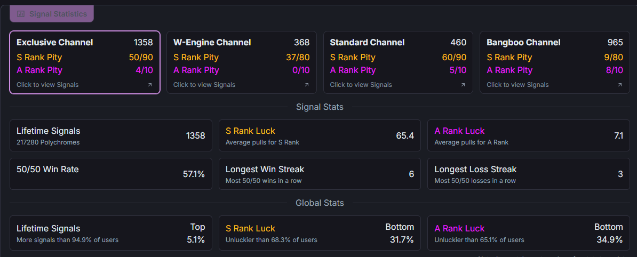This screenshot has height=257, width=637.
Task: Click 'Click to view Signals' under Exclusive Channel
Action: 47,85
